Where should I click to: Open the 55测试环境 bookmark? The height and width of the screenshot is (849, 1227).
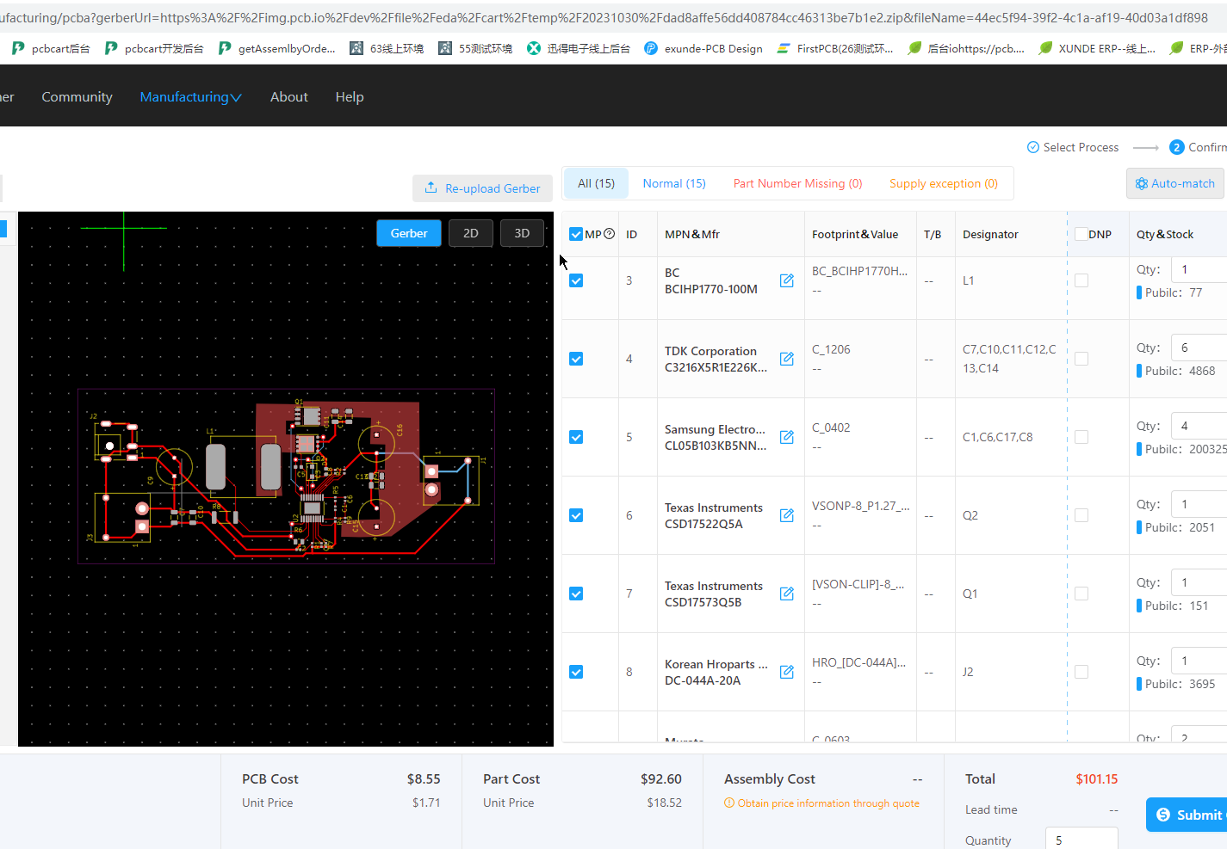(475, 48)
